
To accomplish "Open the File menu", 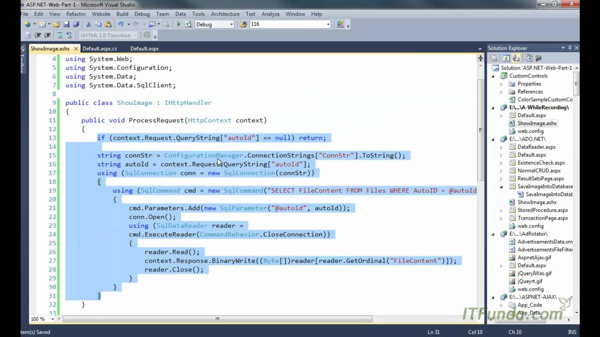I will tap(25, 14).
